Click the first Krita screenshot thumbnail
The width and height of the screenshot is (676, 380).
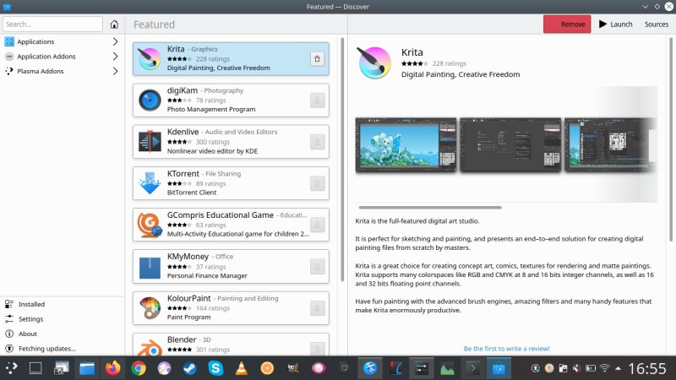click(406, 144)
